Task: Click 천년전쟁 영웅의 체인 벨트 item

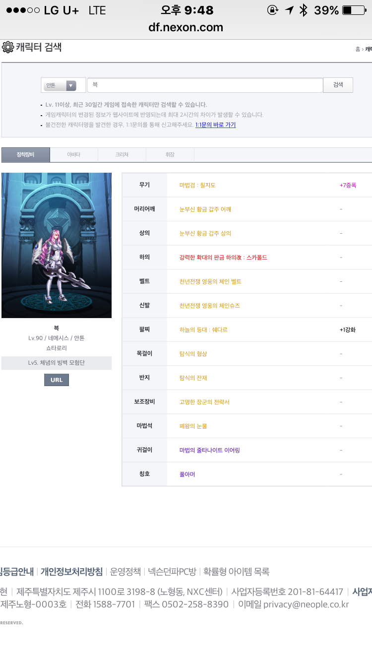Action: [210, 281]
